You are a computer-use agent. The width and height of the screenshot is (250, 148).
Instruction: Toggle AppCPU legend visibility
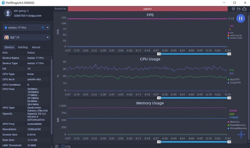234,79
